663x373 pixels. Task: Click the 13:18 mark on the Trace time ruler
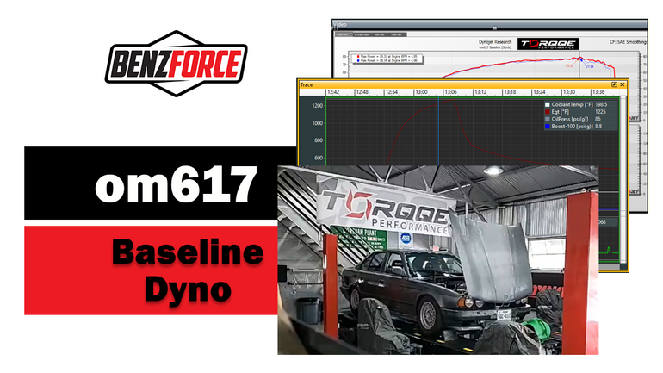[x=510, y=92]
